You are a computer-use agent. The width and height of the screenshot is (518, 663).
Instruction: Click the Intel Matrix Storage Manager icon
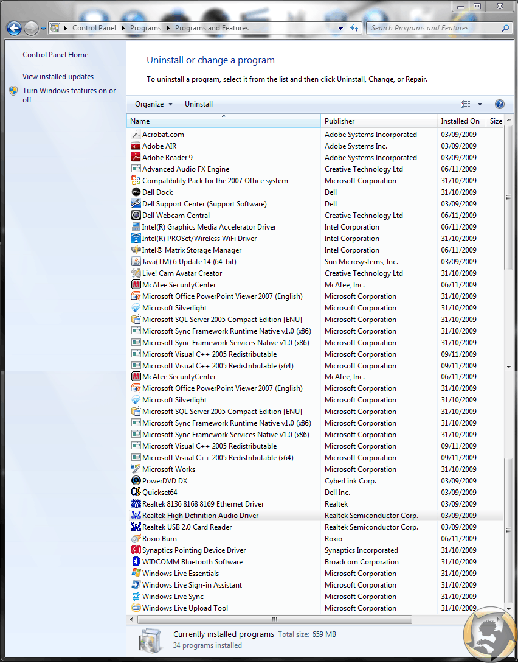point(136,250)
